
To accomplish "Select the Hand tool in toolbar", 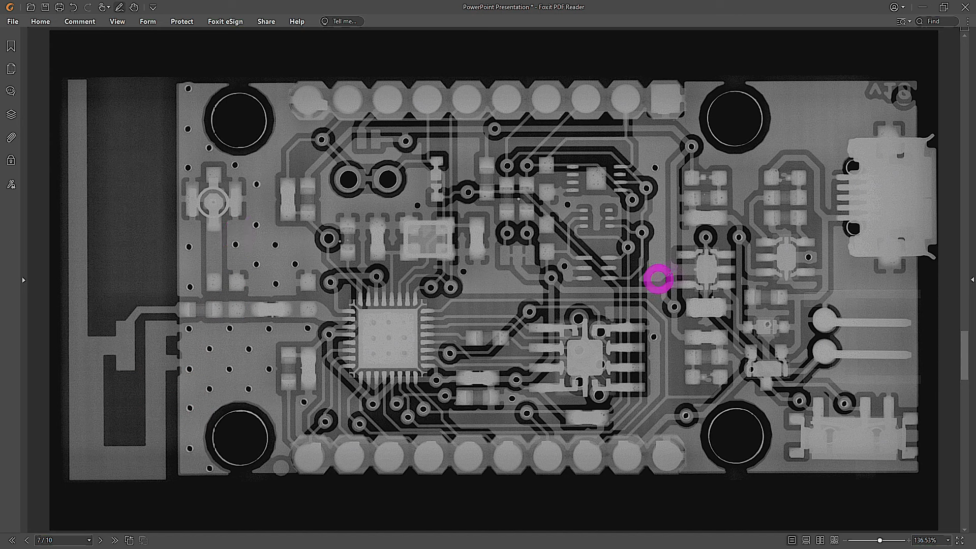I will (134, 7).
